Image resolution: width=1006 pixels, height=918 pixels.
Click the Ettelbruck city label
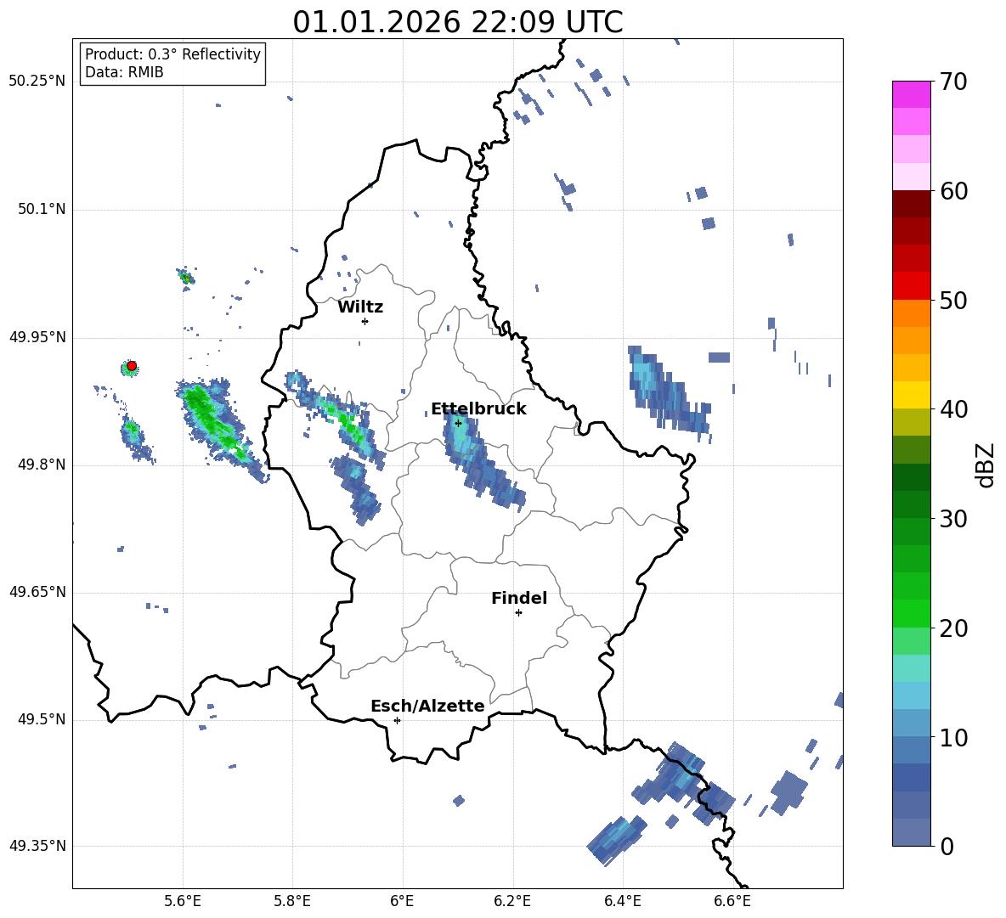tap(478, 409)
